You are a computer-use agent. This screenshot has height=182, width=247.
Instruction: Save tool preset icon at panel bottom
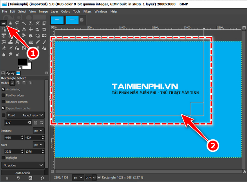click(x=7, y=178)
